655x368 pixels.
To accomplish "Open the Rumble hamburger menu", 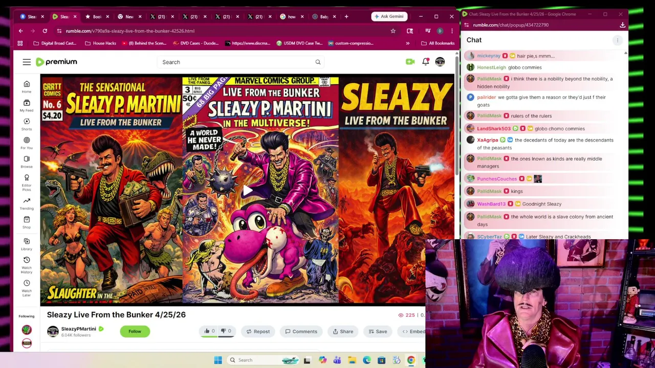I will [x=27, y=62].
